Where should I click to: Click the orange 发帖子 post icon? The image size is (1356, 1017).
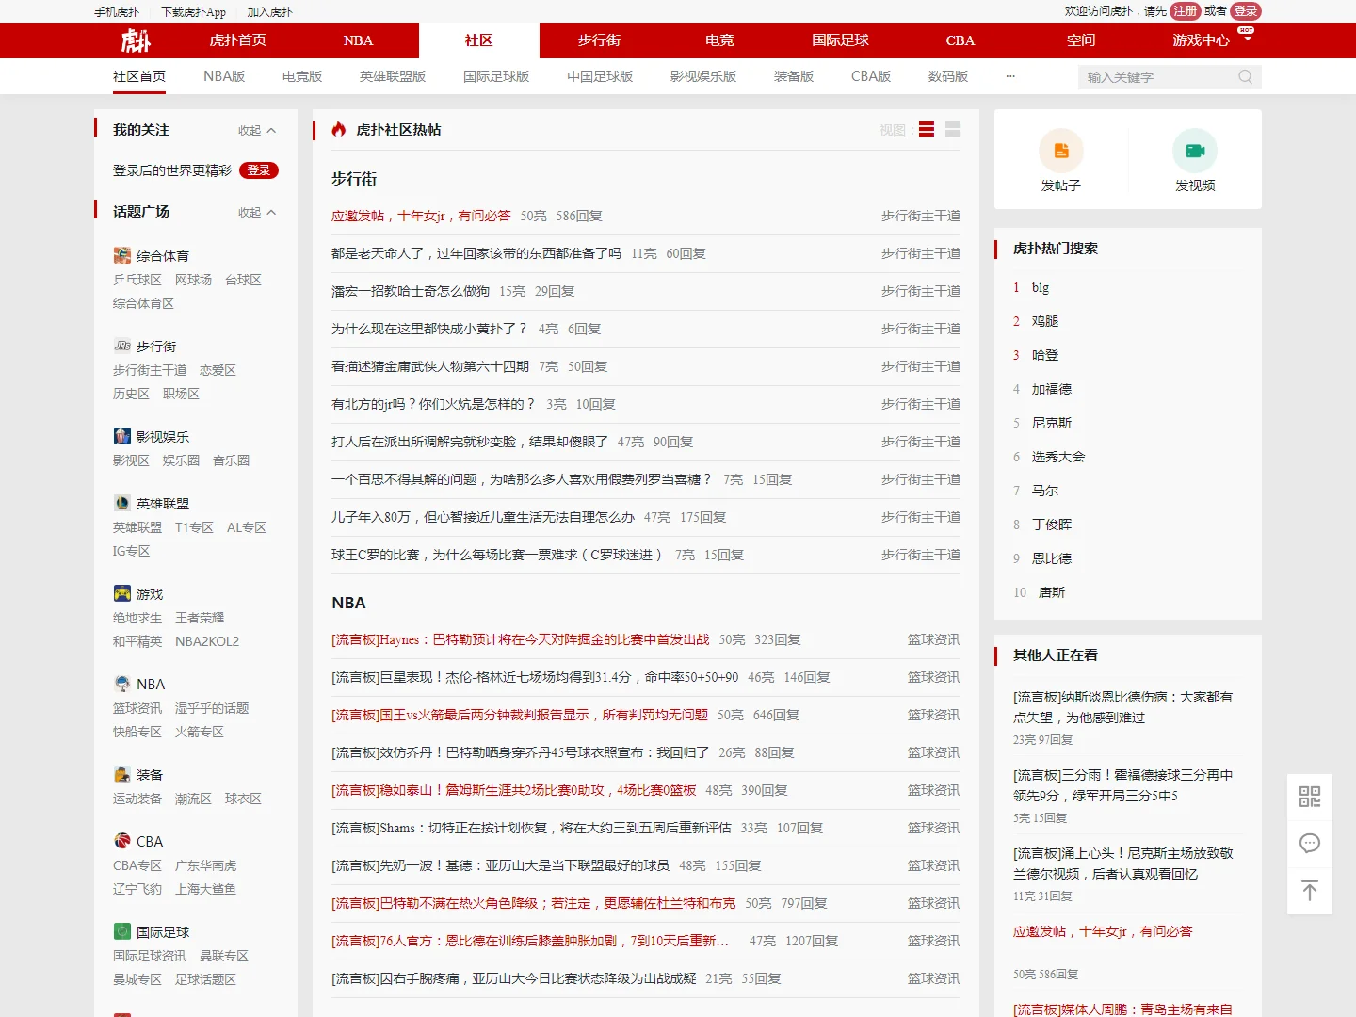pyautogui.click(x=1061, y=151)
